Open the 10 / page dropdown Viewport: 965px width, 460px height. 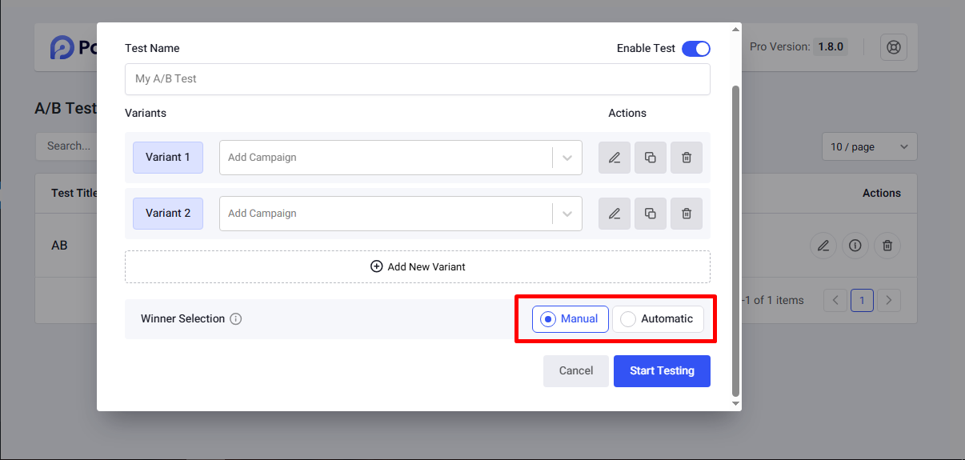coord(869,147)
